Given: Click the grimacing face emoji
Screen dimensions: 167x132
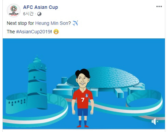Looking at the screenshot, I should pos(56,32).
